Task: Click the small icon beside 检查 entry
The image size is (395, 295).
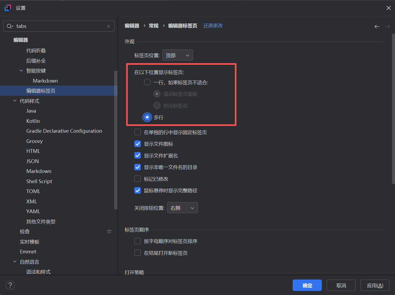Action: (x=109, y=231)
